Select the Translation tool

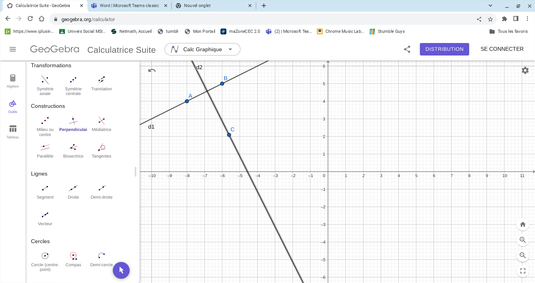coord(101,83)
